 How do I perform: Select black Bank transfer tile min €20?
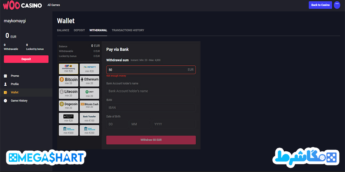68,118
